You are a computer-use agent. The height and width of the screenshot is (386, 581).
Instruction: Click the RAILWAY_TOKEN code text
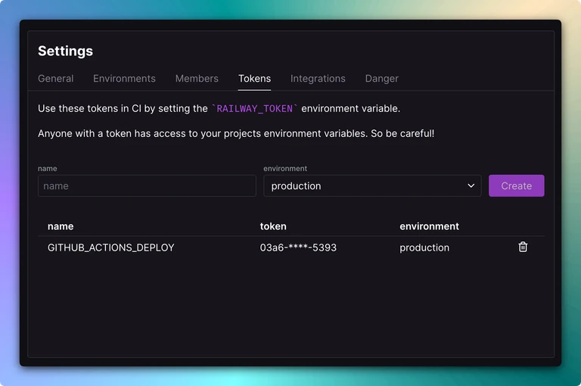pyautogui.click(x=254, y=109)
